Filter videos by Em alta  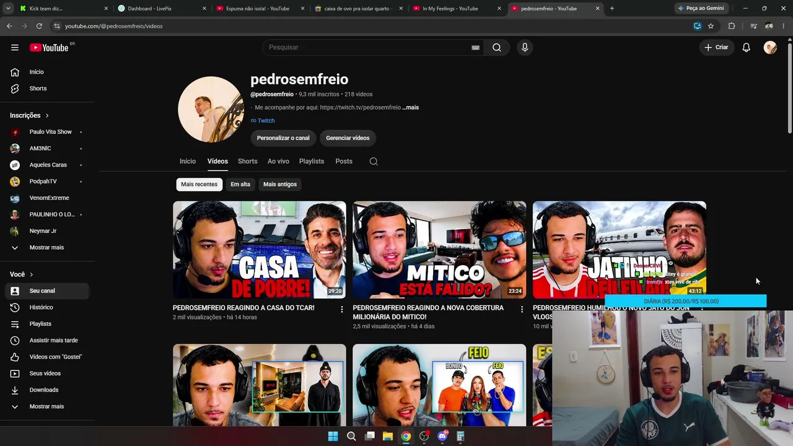[240, 184]
